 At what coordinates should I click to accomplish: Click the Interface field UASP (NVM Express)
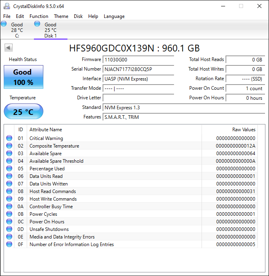pyautogui.click(x=138, y=79)
